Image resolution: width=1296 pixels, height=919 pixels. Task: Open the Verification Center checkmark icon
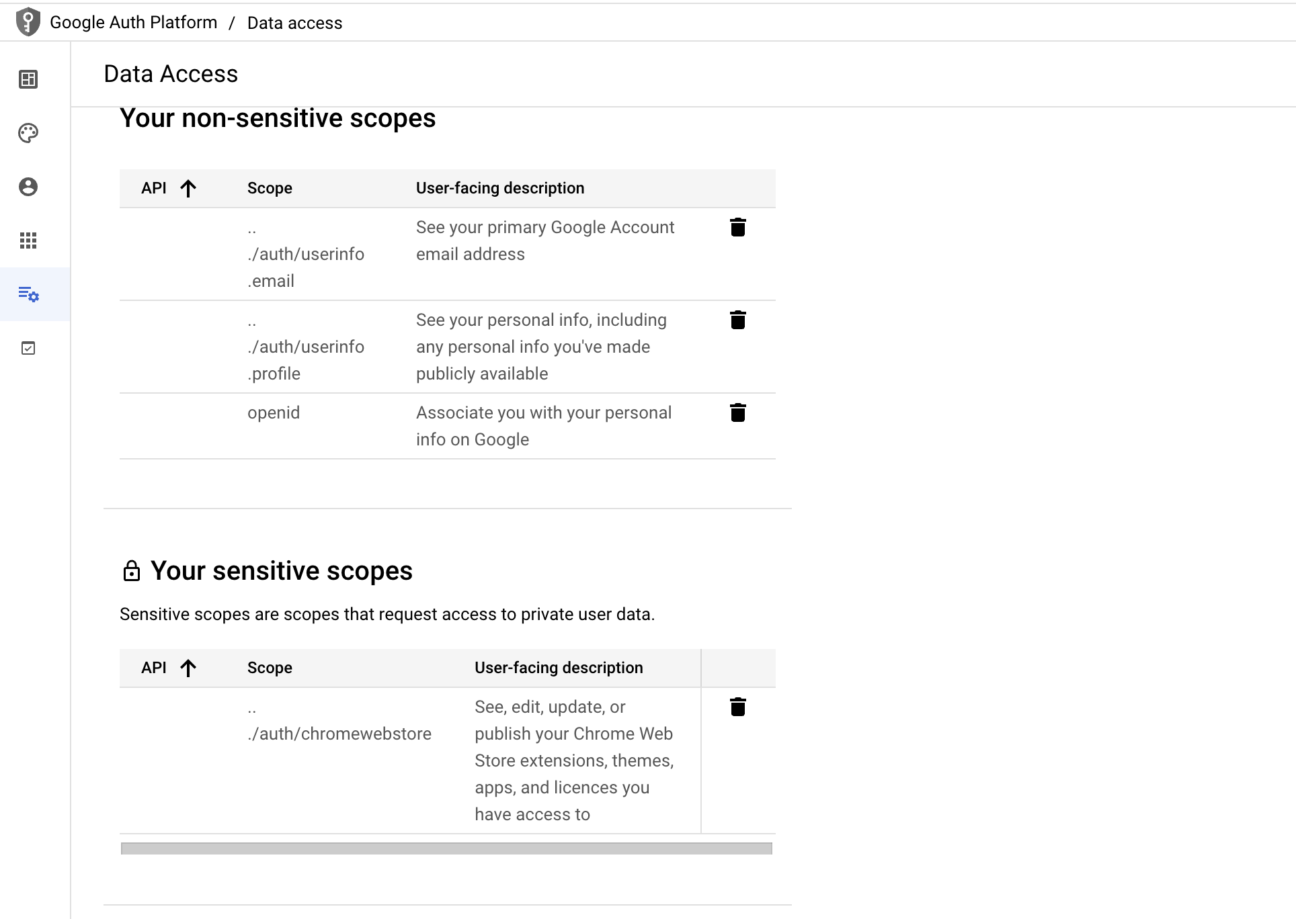coord(28,348)
